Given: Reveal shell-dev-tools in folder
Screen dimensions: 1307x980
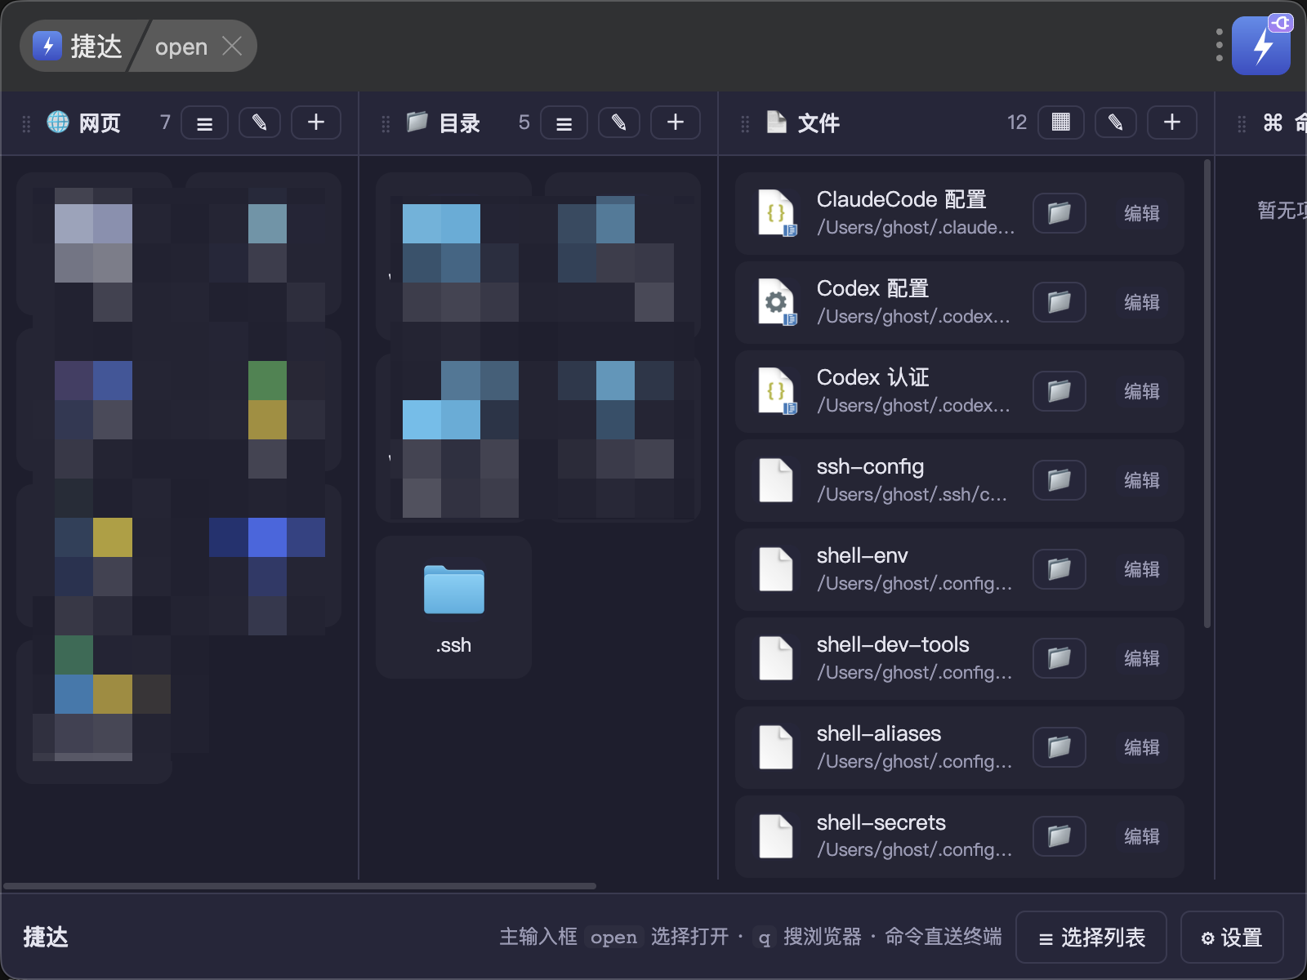Looking at the screenshot, I should click(x=1059, y=658).
